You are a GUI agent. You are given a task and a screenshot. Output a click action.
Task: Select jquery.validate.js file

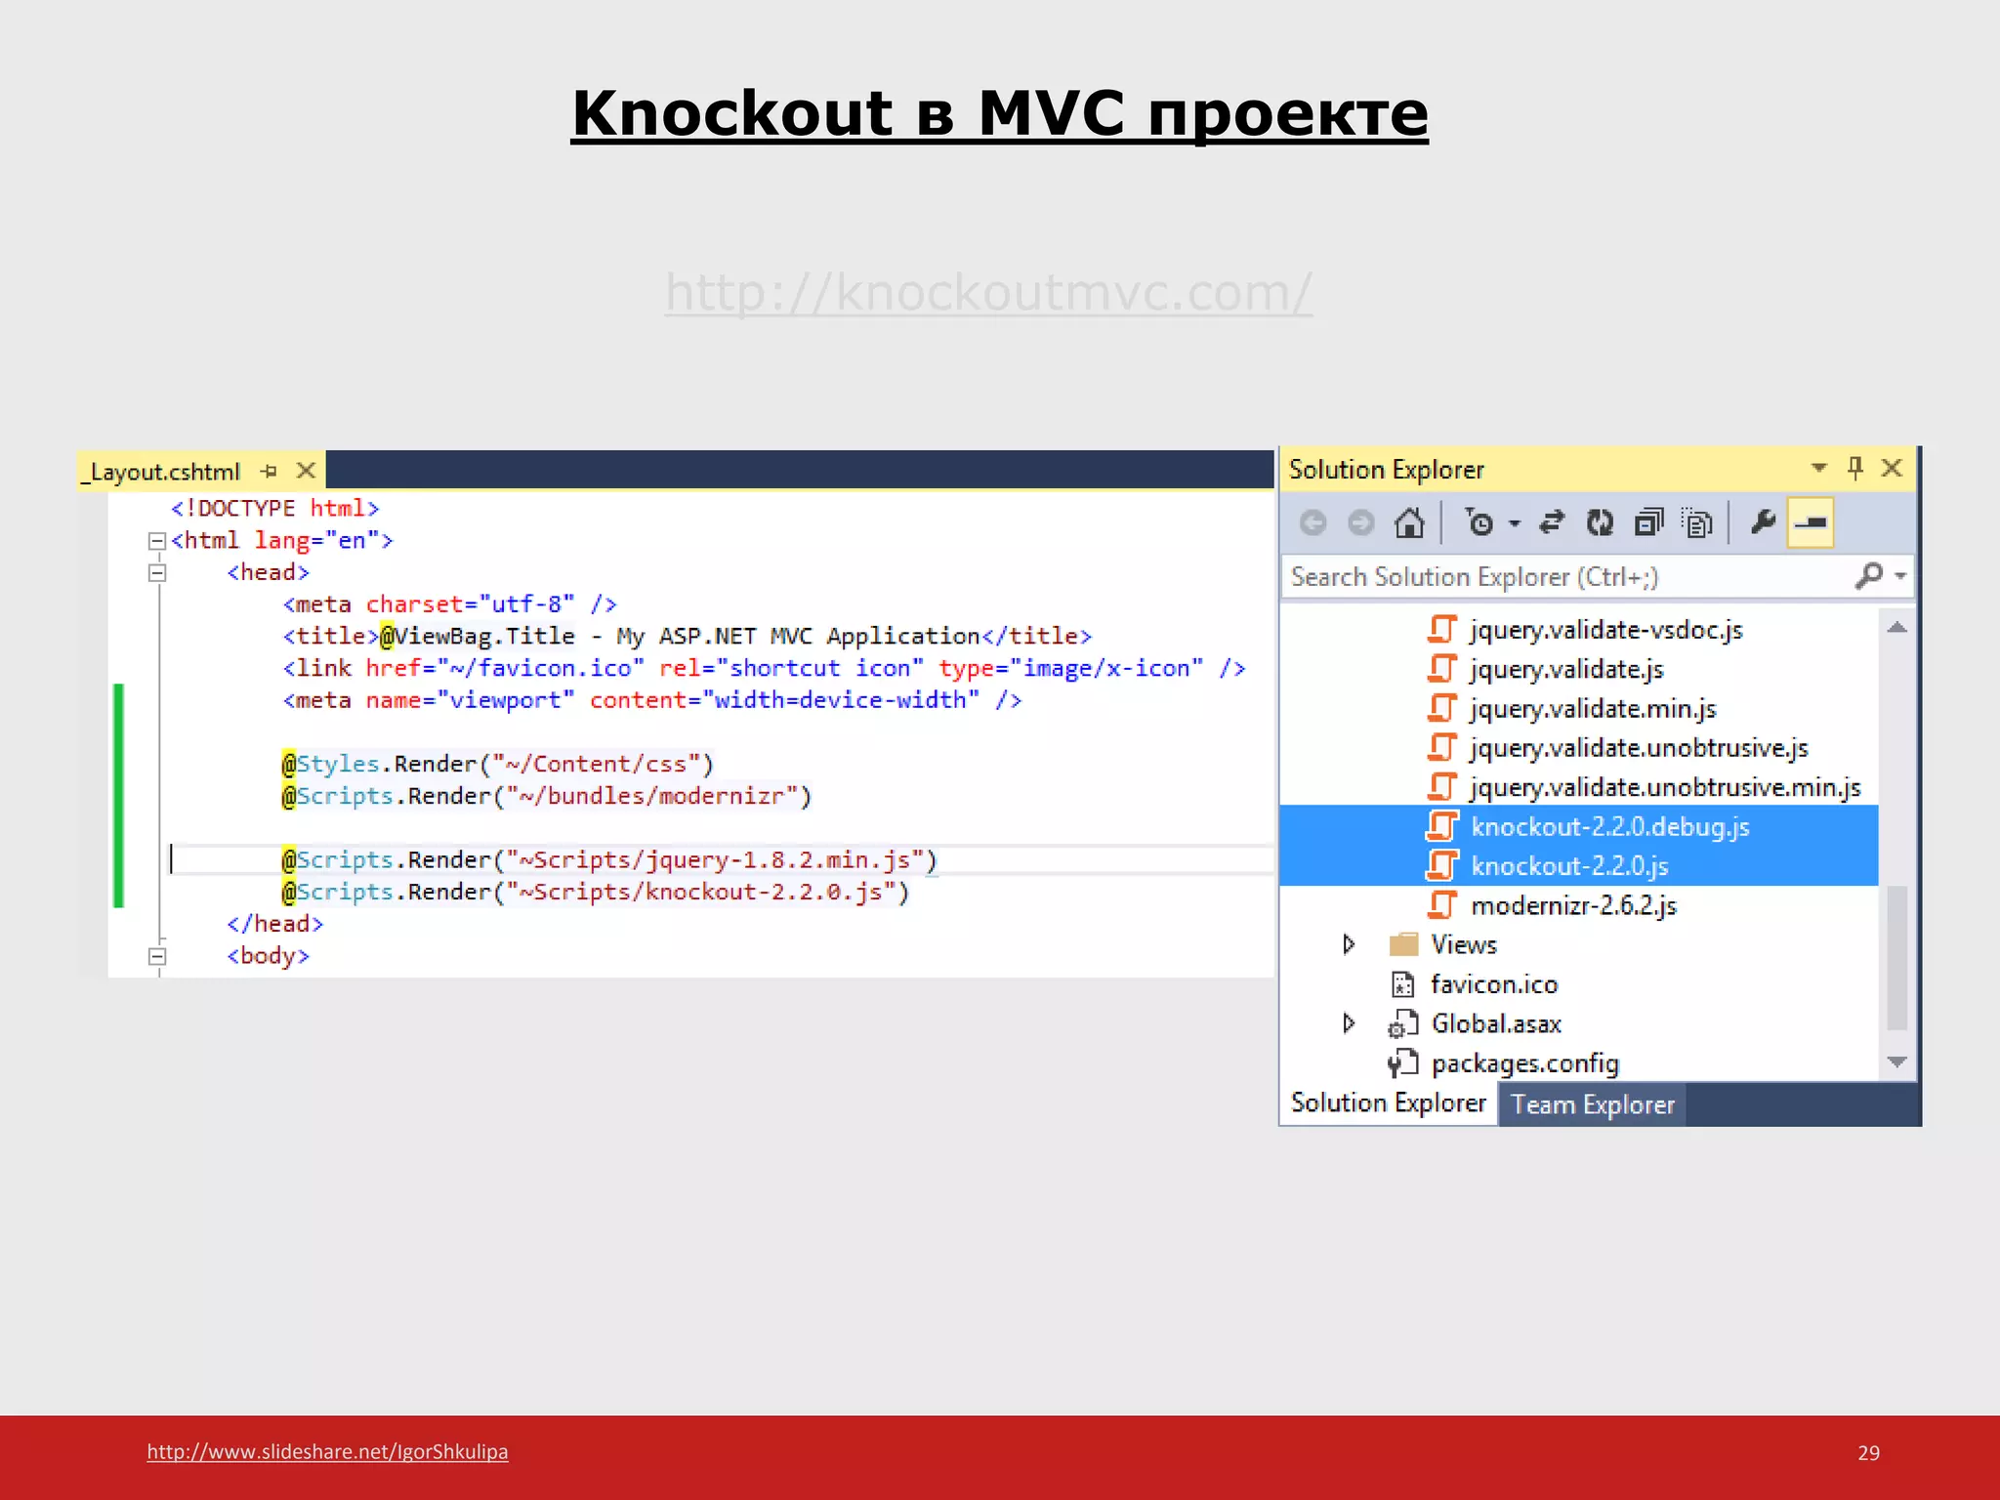point(1566,669)
